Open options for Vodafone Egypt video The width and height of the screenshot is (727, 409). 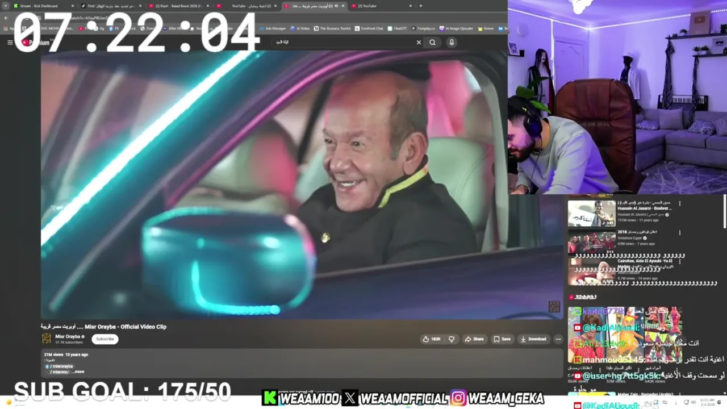pyautogui.click(x=679, y=233)
